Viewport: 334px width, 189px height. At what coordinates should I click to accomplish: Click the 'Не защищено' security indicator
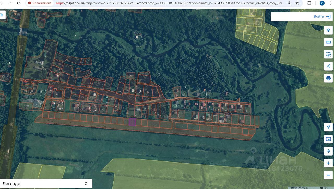(x=40, y=3)
